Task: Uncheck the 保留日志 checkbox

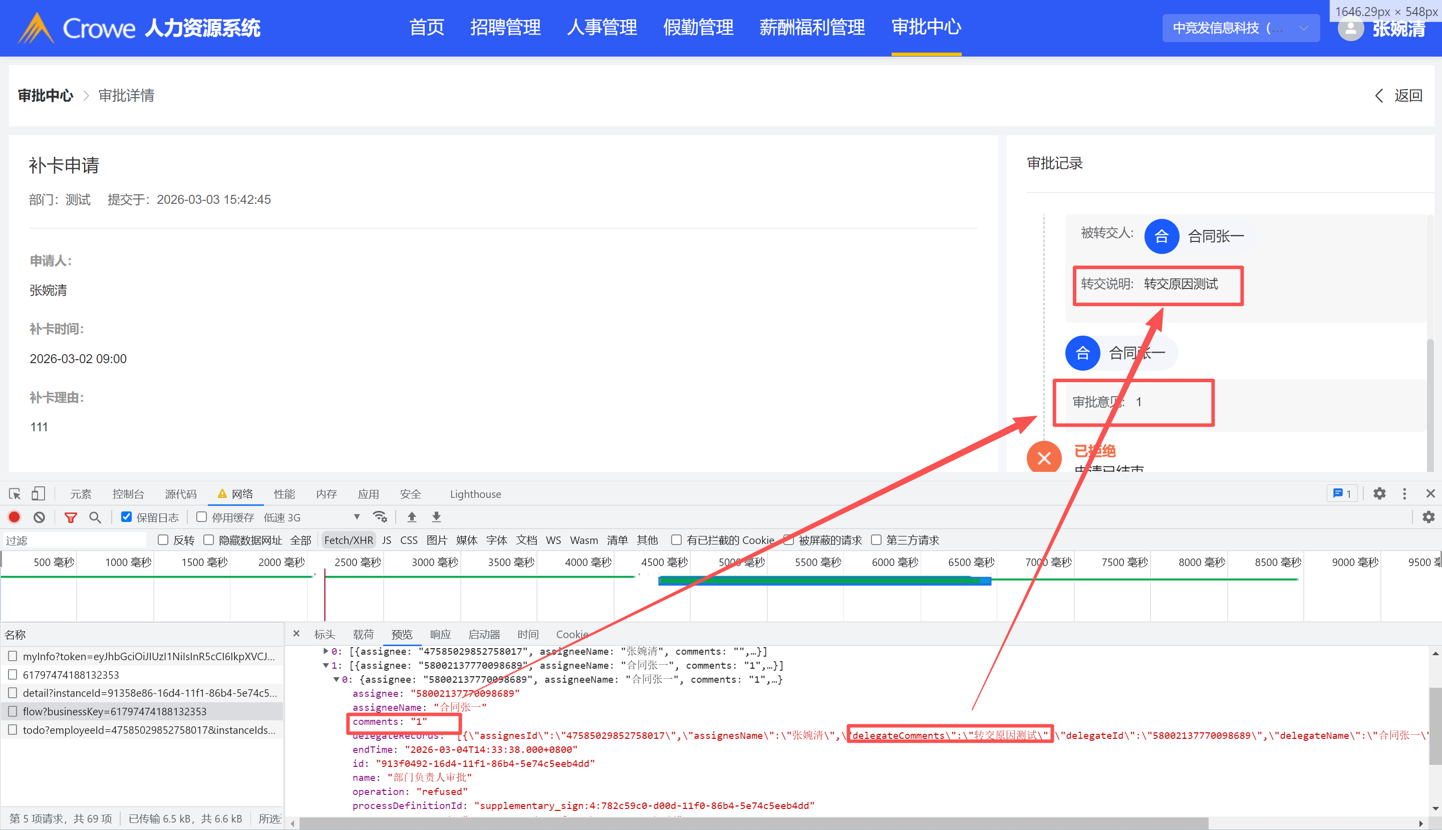Action: [x=127, y=517]
